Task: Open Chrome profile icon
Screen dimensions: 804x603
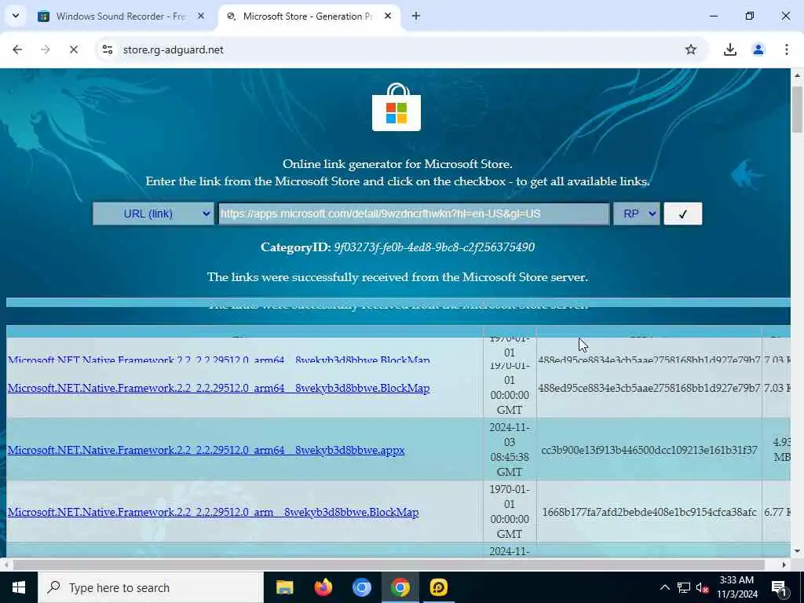Action: tap(758, 49)
